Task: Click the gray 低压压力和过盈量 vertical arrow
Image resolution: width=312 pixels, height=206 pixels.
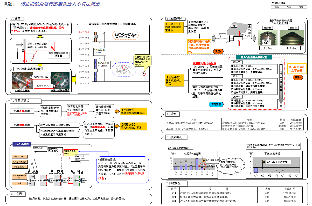Action: coord(281,83)
